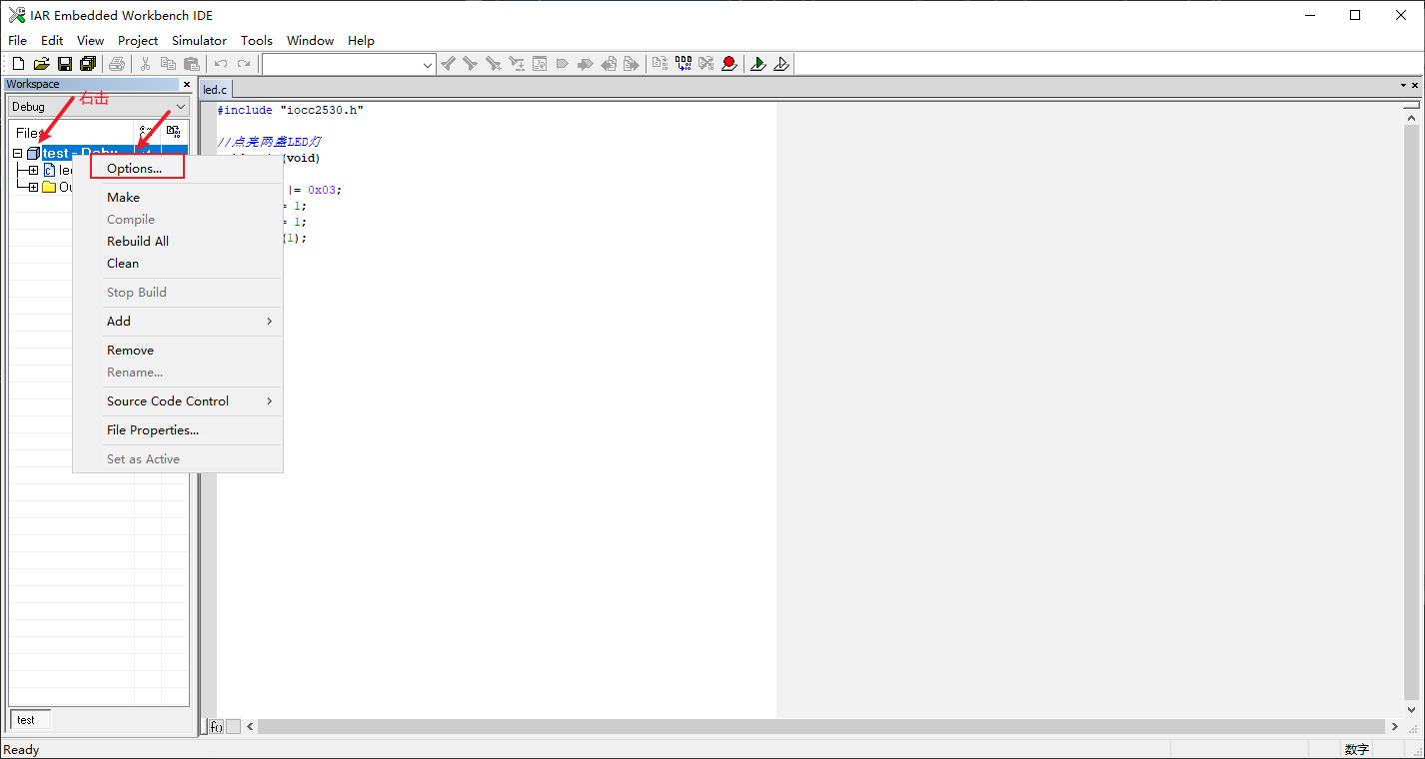Open the Project menu
Image resolution: width=1425 pixels, height=759 pixels.
click(138, 41)
